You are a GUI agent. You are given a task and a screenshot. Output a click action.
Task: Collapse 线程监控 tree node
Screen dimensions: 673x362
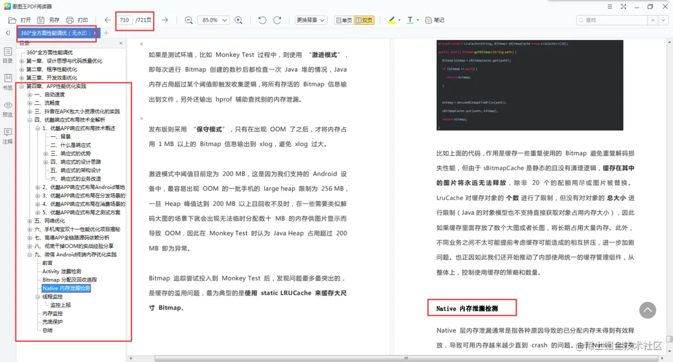pos(38,297)
